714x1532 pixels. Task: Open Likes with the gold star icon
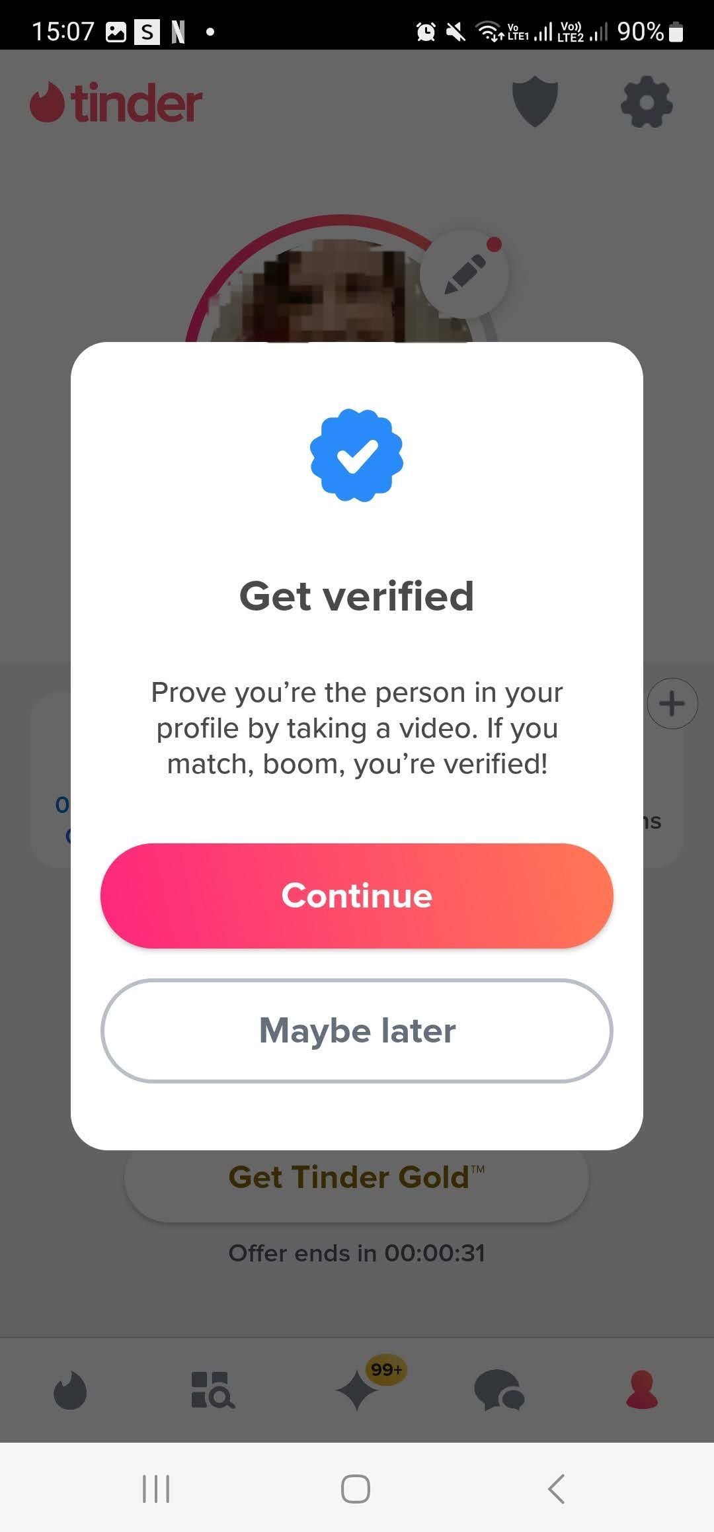(x=357, y=1392)
